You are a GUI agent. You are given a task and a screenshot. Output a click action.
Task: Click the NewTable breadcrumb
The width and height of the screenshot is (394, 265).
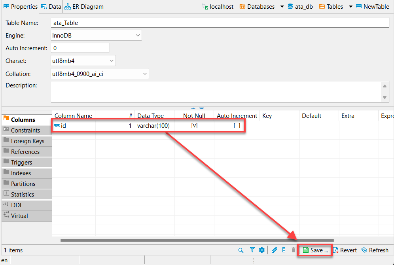click(373, 7)
